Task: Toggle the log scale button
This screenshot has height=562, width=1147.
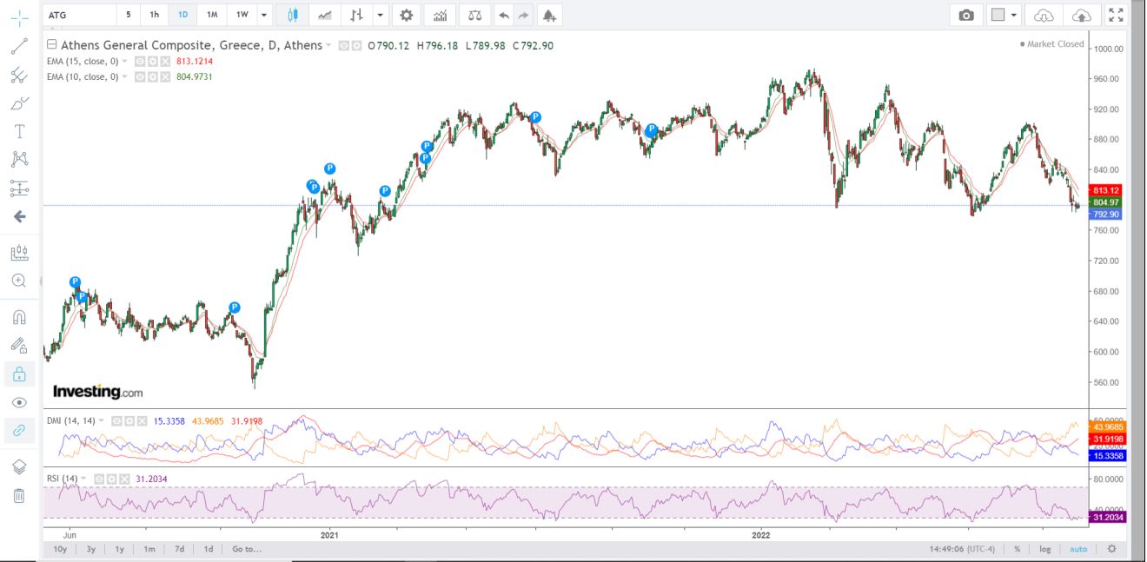Action: point(1044,549)
